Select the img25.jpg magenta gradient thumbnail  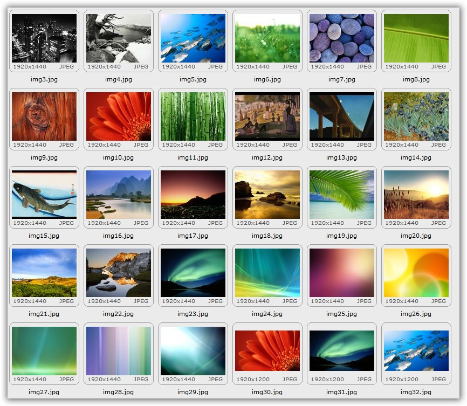[x=342, y=273]
